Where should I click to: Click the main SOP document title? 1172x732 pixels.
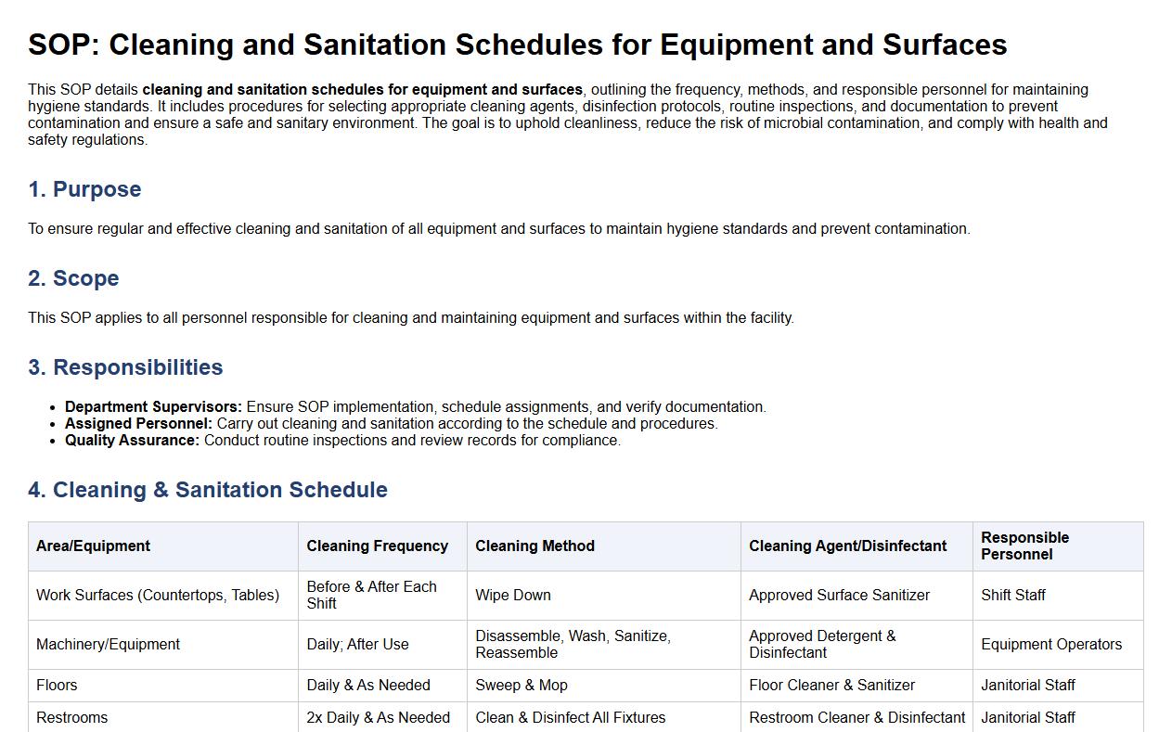(517, 45)
